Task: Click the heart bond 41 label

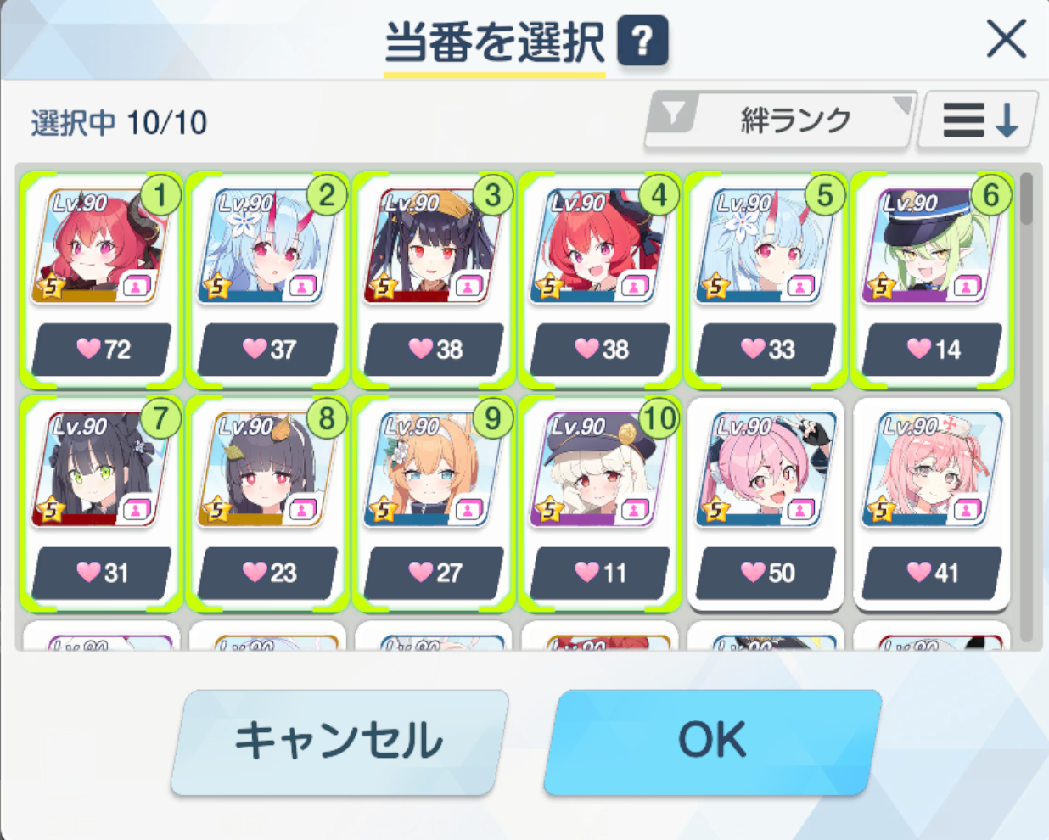Action: click(x=932, y=573)
